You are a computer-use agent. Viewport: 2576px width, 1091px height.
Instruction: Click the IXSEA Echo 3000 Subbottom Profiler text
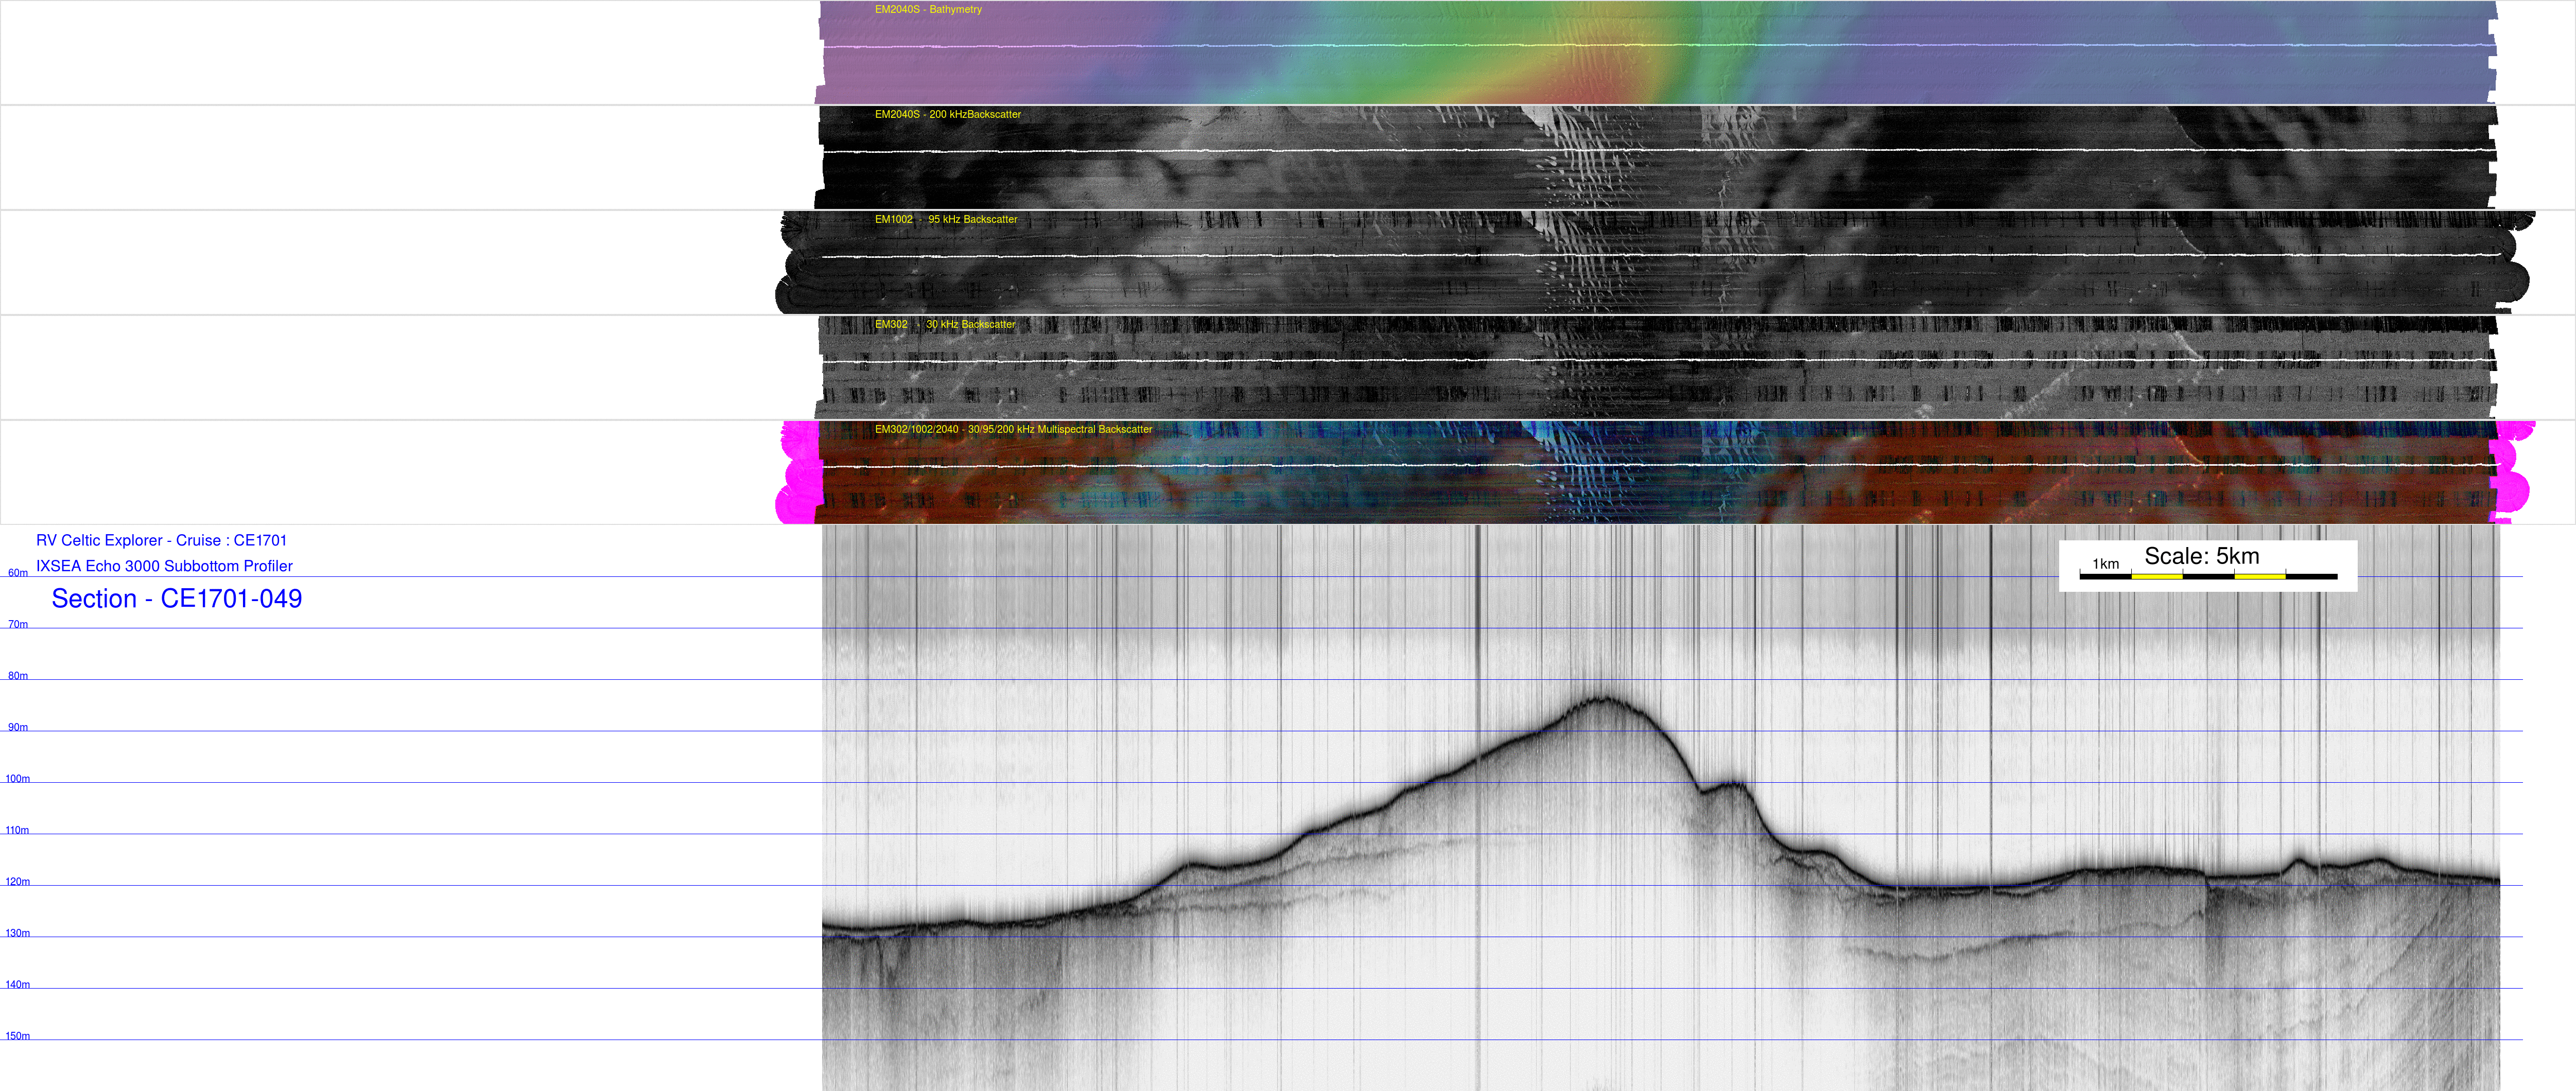pos(164,567)
